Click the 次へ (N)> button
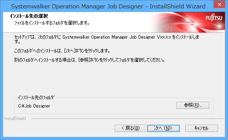Viewport: 228px width, 140px height. click(x=163, y=128)
